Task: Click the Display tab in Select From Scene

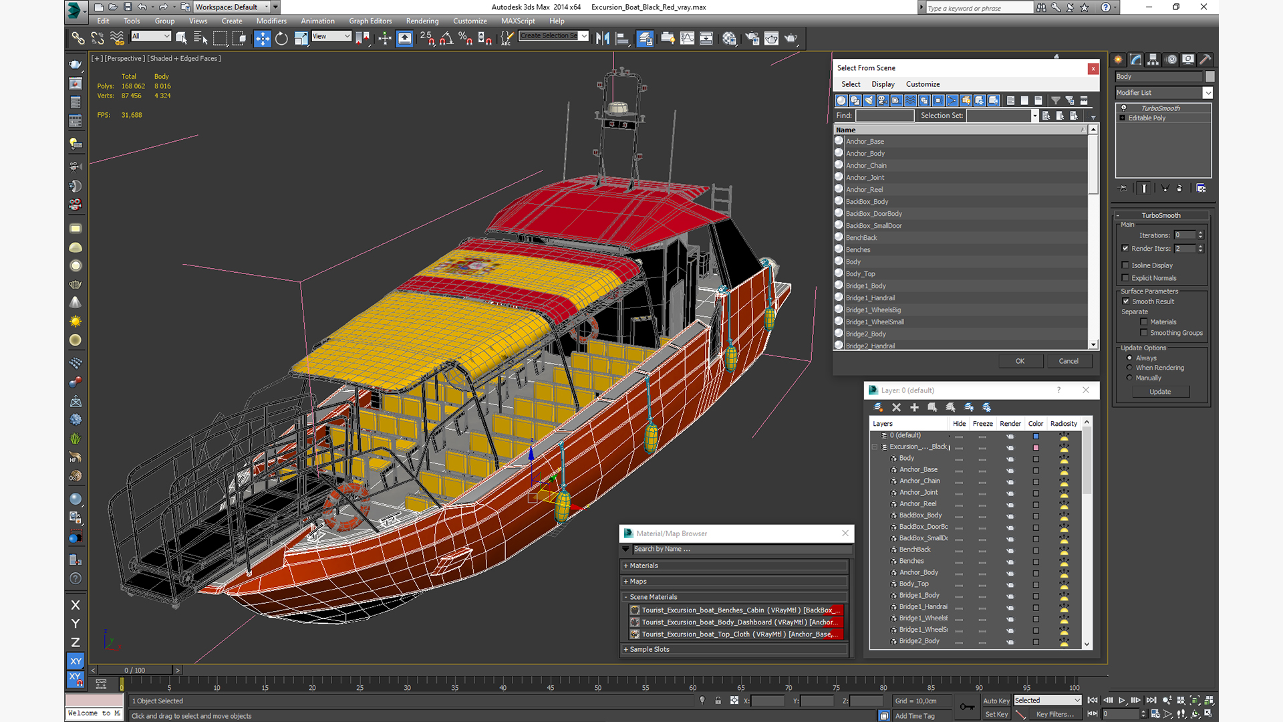Action: pos(882,83)
